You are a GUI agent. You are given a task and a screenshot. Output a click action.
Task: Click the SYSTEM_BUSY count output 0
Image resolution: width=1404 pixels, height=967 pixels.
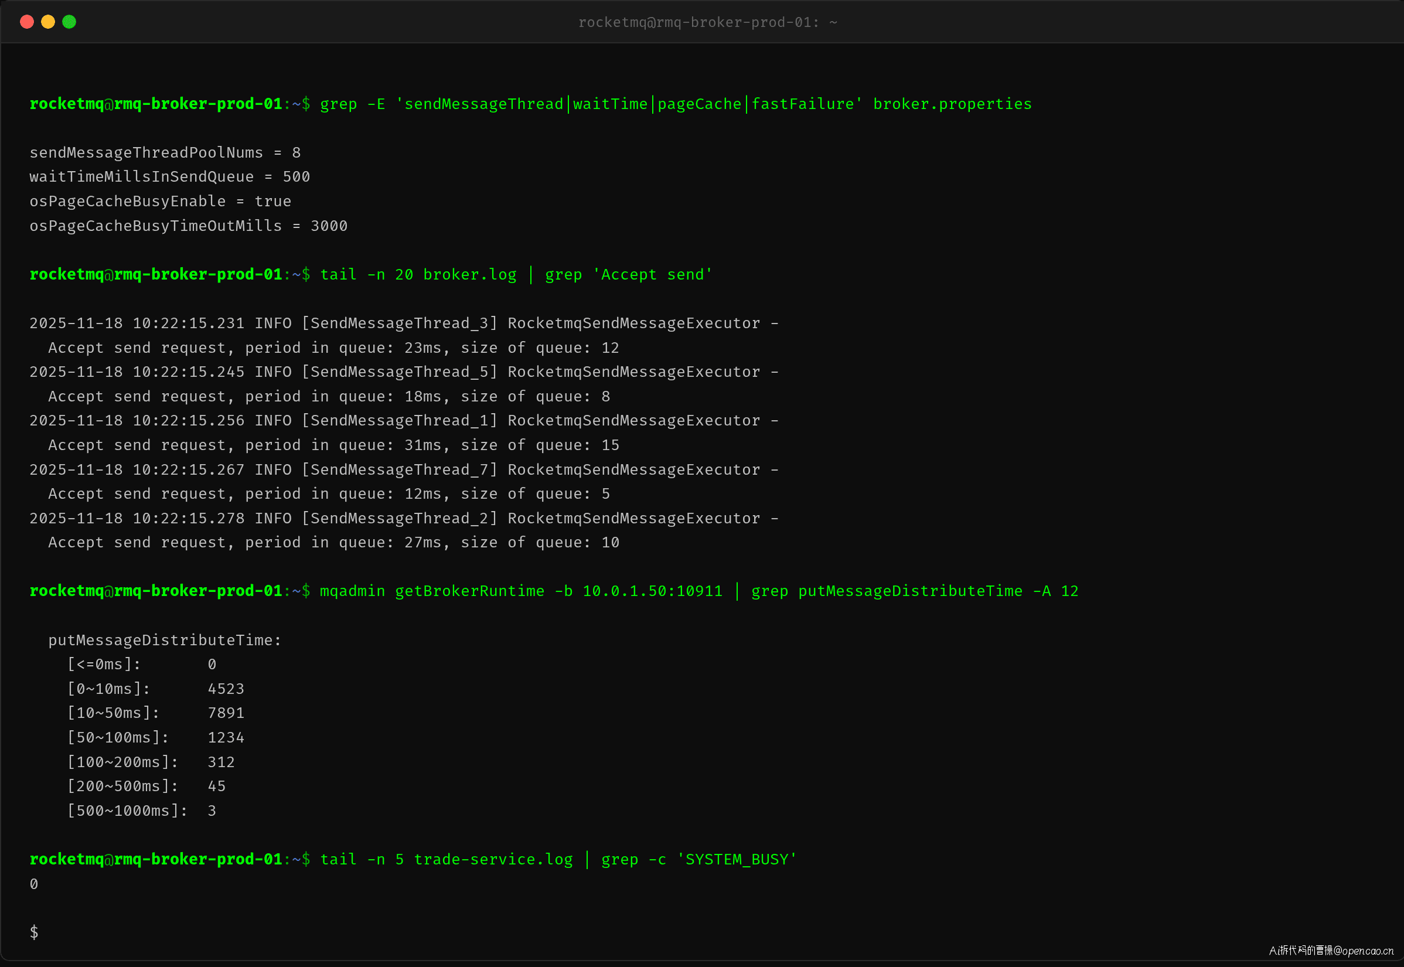coord(34,884)
